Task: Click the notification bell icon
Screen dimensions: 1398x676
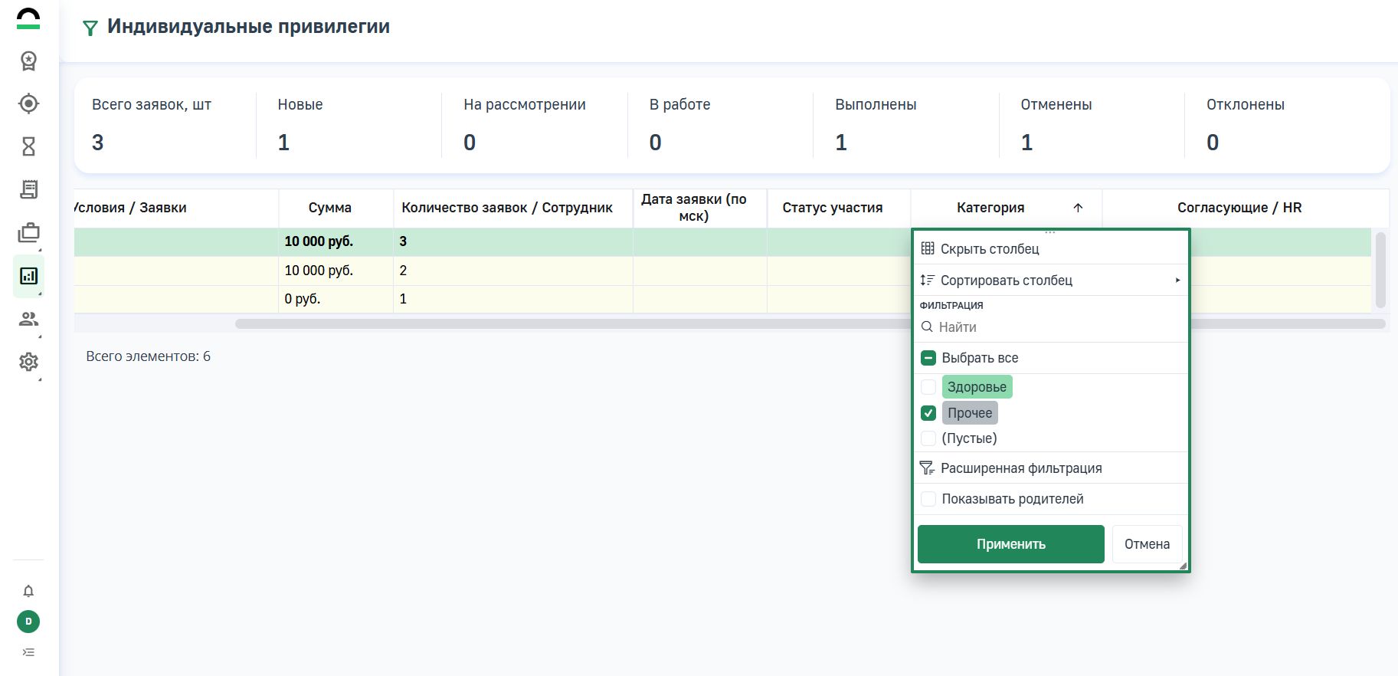Action: 28,591
